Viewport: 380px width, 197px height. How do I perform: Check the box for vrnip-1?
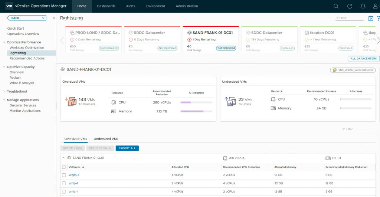point(64,183)
